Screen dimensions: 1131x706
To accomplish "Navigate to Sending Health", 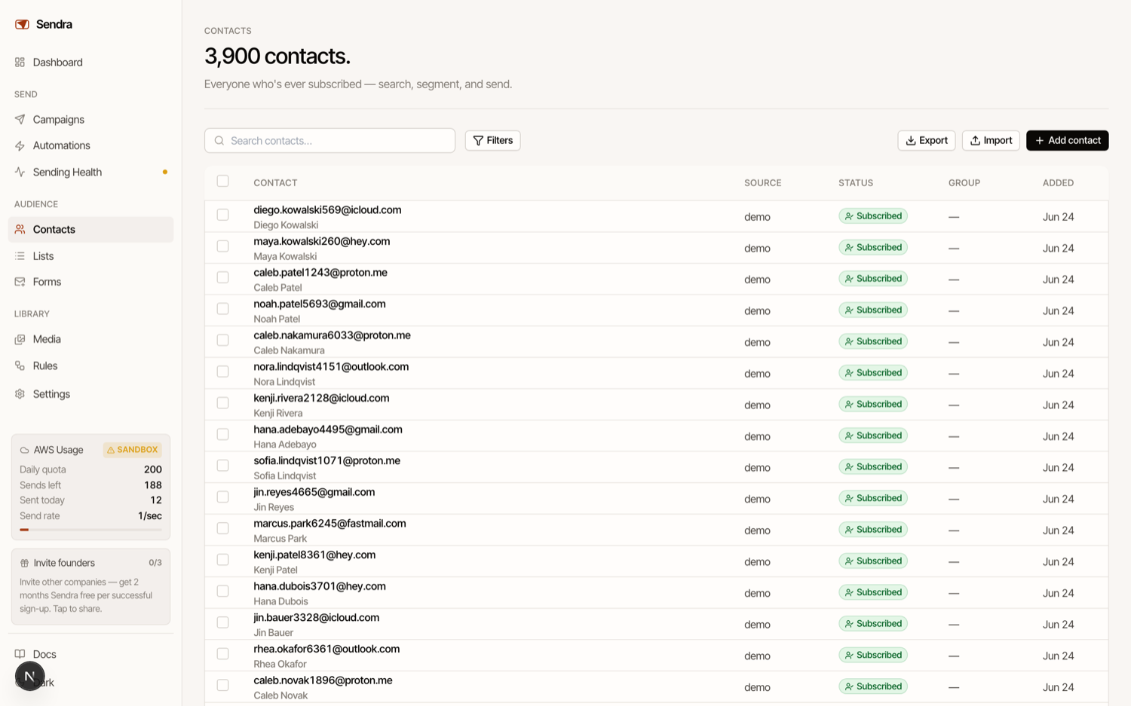I will coord(90,172).
